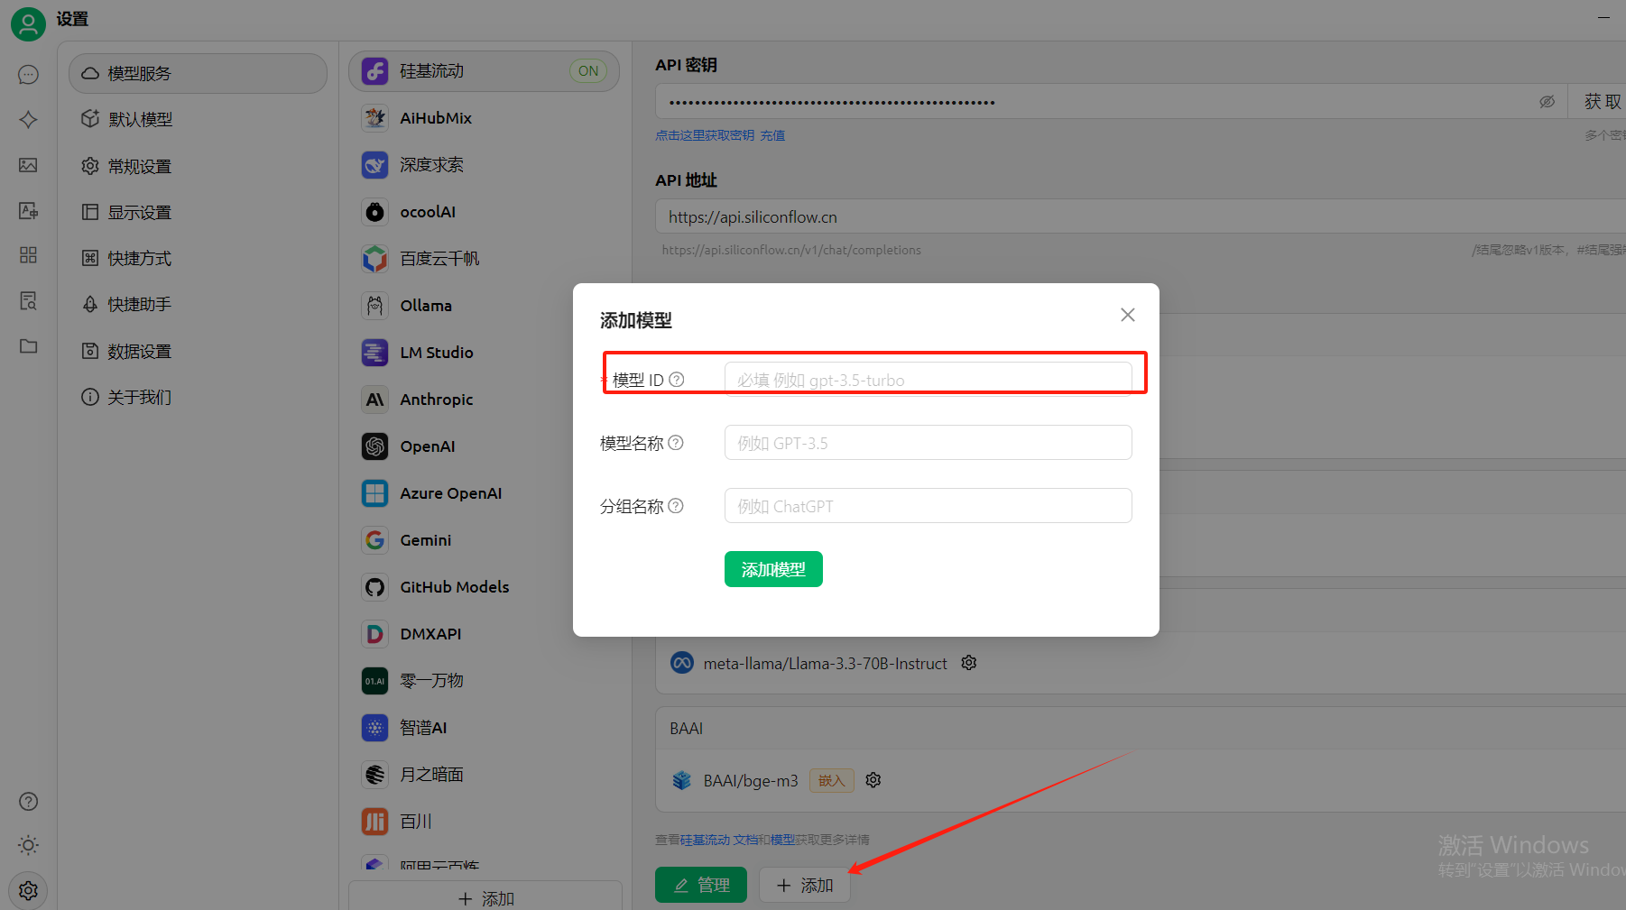The image size is (1626, 910).
Task: Open the 常规设置 menu item
Action: tap(198, 166)
